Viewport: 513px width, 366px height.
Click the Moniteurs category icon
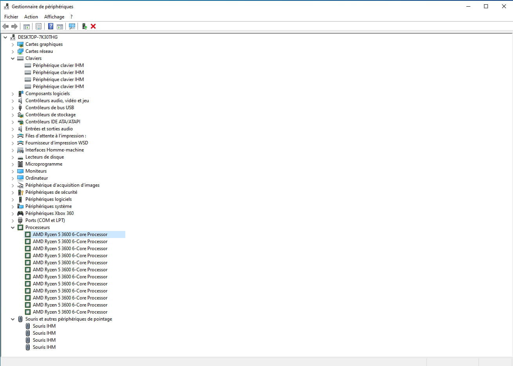(x=20, y=171)
